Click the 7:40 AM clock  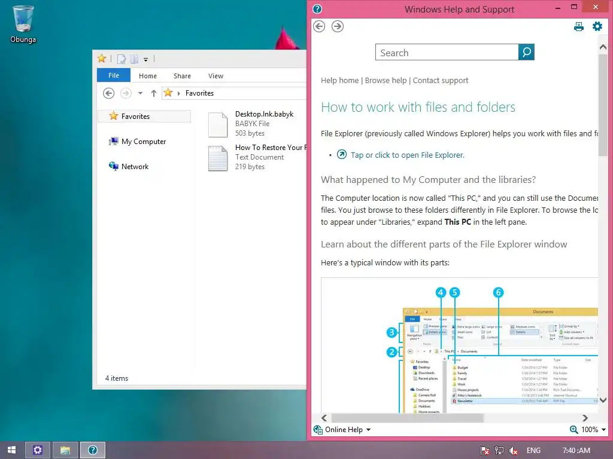coord(576,451)
